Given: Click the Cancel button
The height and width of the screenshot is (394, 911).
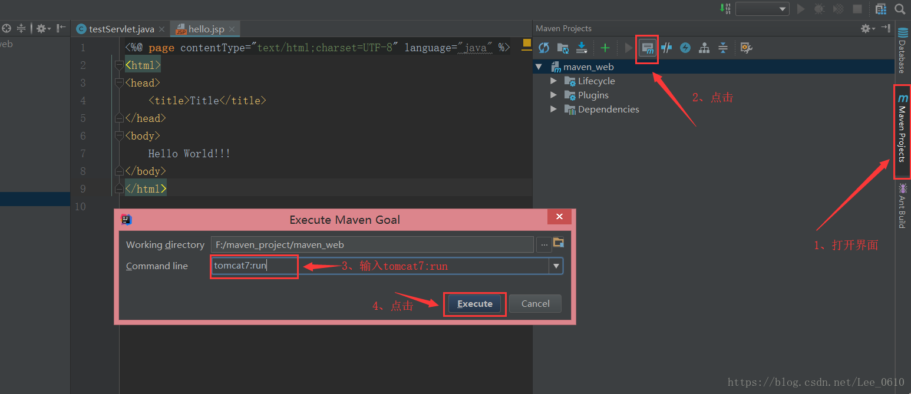Looking at the screenshot, I should coord(535,304).
